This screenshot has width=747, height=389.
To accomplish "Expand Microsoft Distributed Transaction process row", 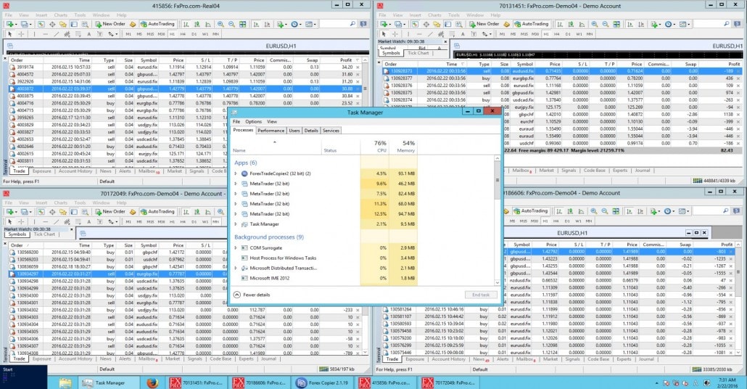I will pyautogui.click(x=236, y=268).
